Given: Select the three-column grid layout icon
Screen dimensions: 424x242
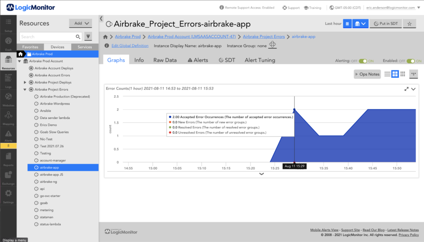Looking at the screenshot, I should [x=403, y=74].
